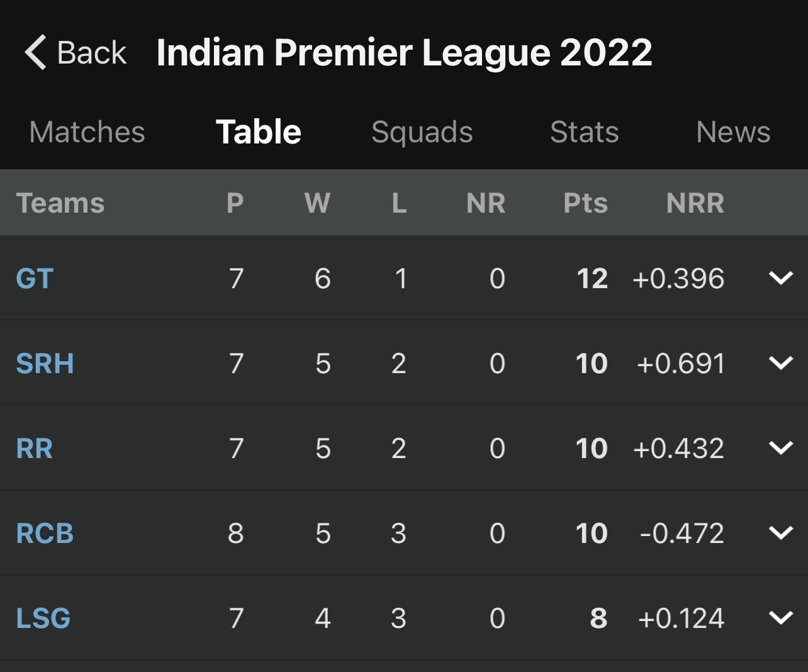Viewport: 808px width, 672px height.
Task: Go to the News tab
Action: (733, 132)
